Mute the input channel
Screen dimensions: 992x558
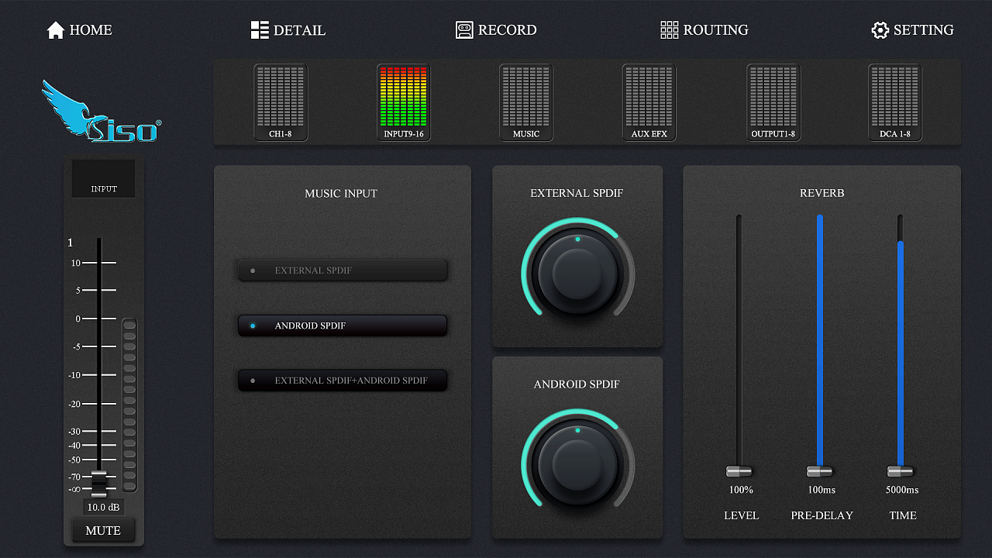(103, 531)
